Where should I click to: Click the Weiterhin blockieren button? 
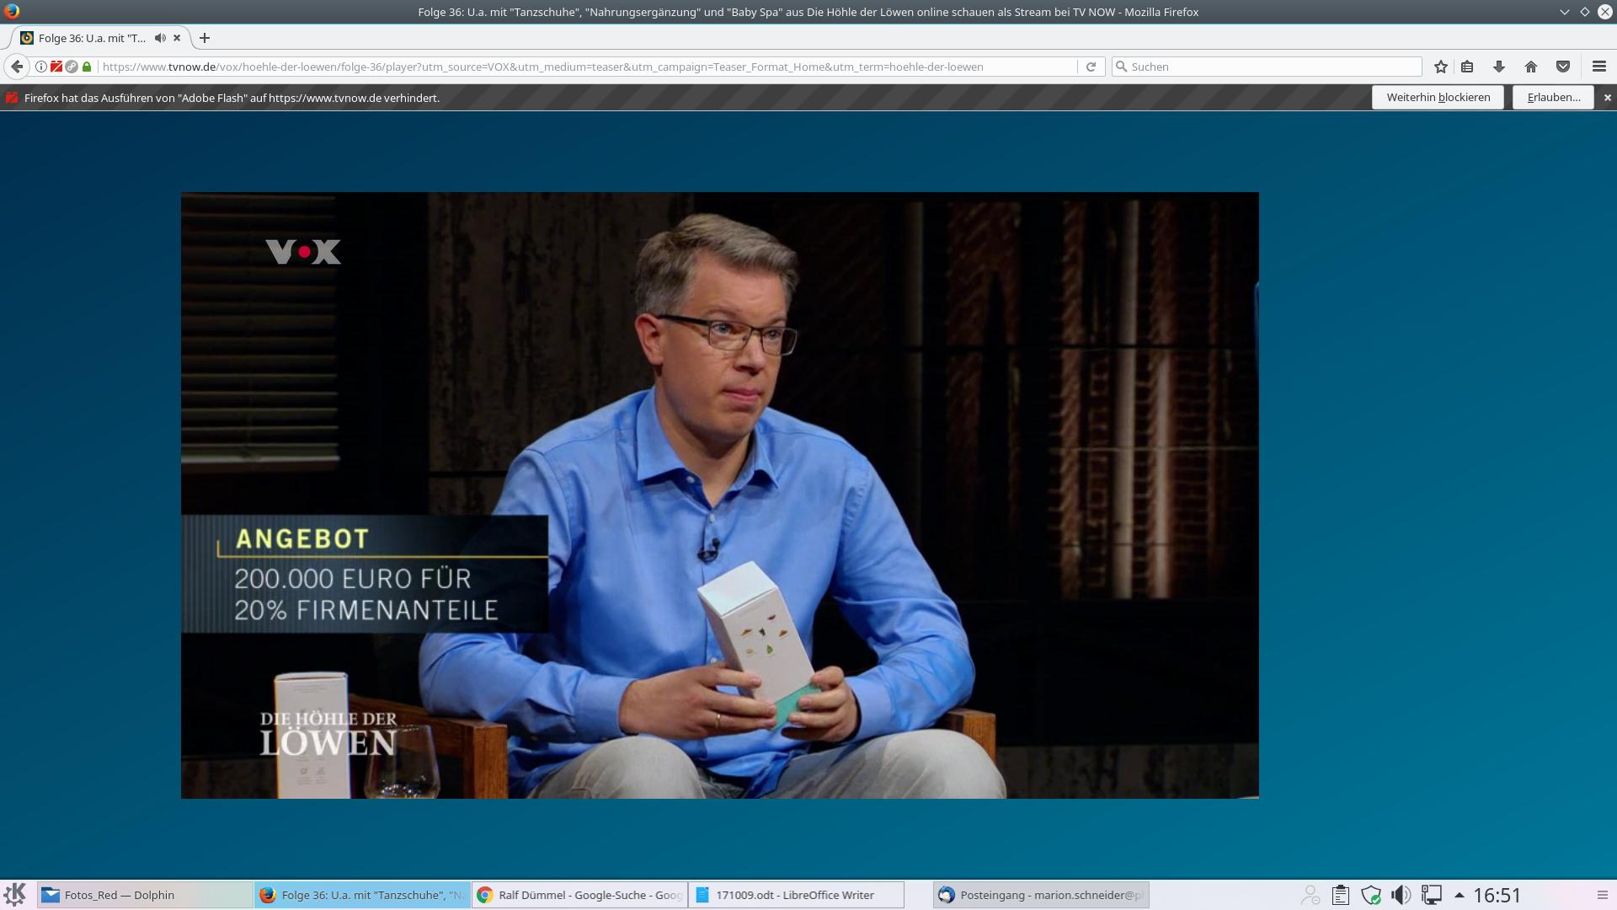pyautogui.click(x=1438, y=98)
